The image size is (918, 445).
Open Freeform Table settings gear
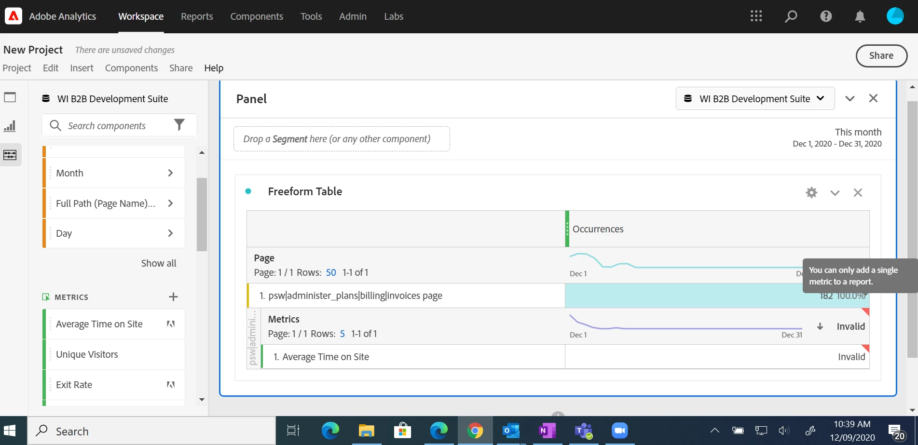pos(812,192)
